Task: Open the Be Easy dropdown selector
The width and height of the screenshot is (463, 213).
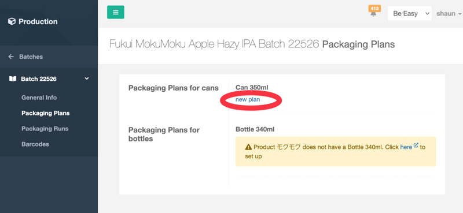Action: click(409, 13)
